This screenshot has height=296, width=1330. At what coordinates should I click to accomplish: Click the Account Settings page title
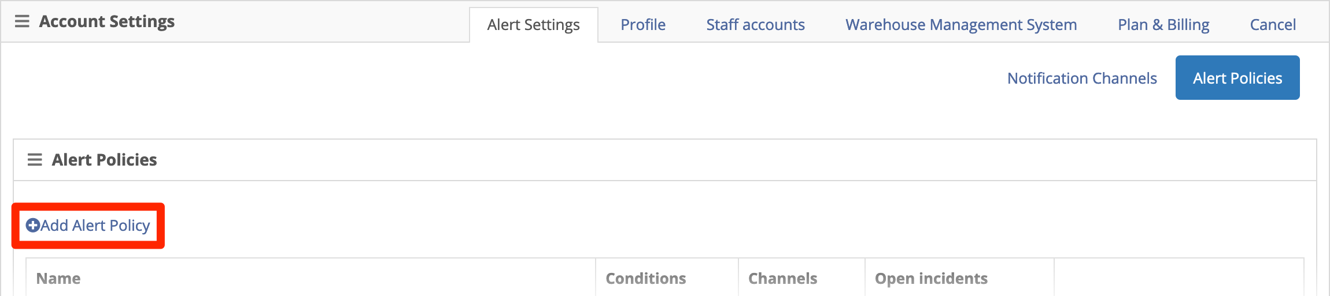pos(107,21)
